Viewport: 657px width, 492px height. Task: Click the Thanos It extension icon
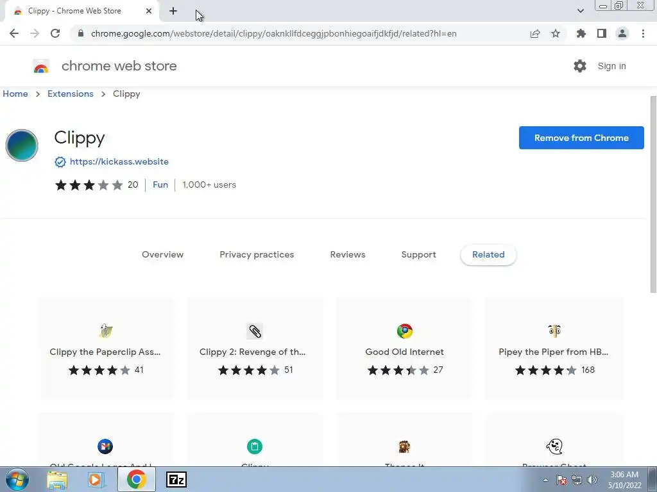point(404,447)
